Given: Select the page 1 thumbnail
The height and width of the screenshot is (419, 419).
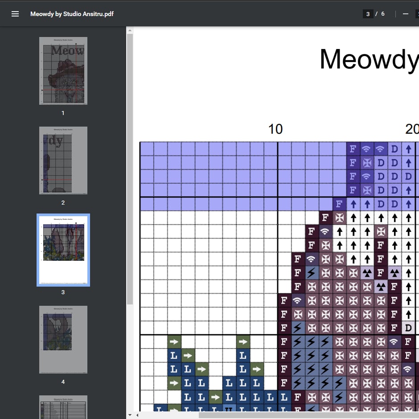Looking at the screenshot, I should (x=63, y=71).
